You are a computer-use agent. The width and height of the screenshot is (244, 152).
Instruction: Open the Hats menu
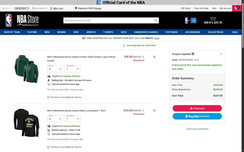(124, 32)
